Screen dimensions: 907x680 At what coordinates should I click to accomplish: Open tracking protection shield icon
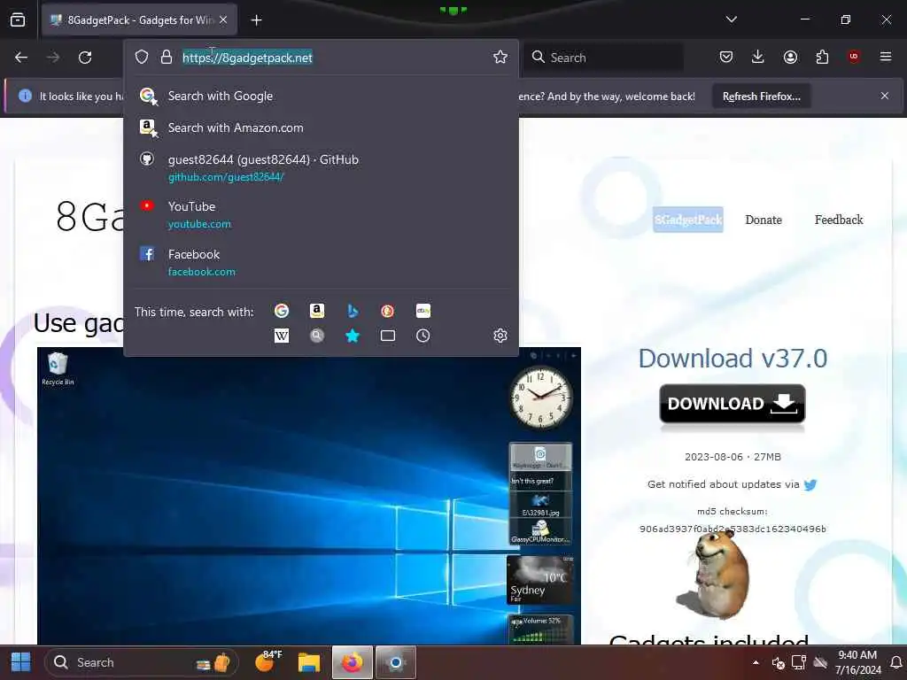[142, 57]
